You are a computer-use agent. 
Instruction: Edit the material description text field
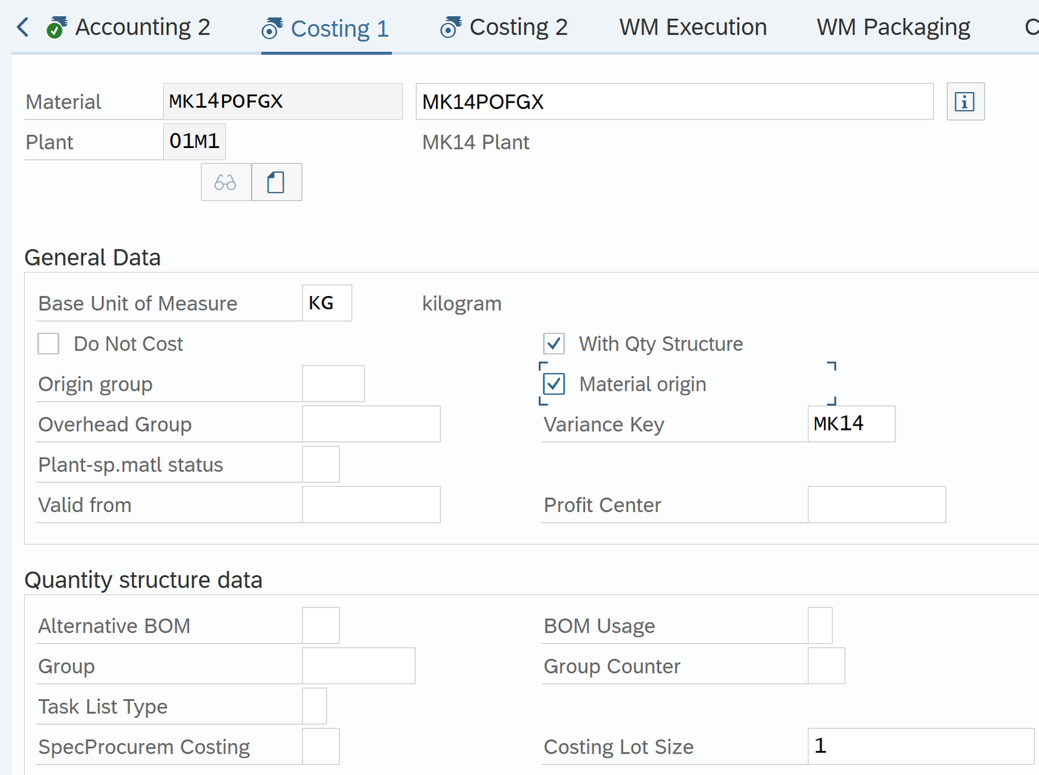(x=674, y=102)
